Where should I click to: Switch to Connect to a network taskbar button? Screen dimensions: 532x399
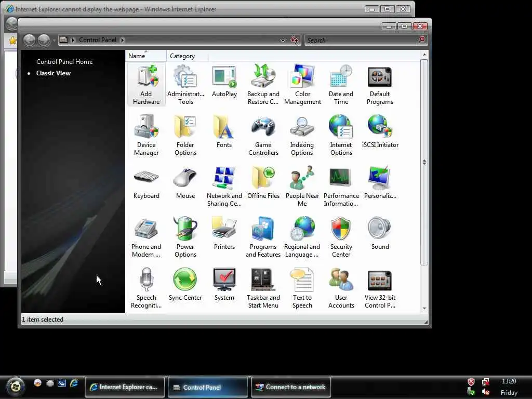coord(291,387)
